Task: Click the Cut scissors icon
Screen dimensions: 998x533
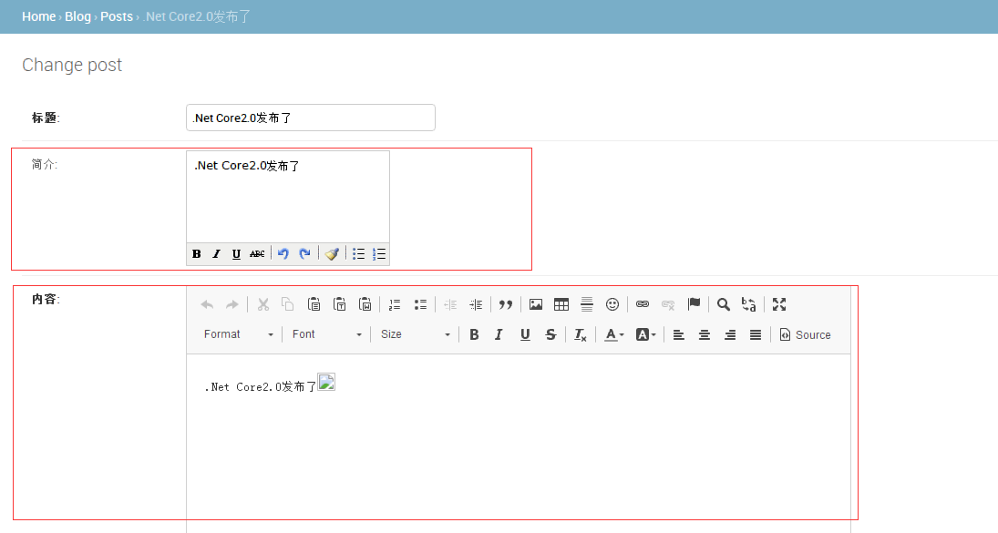Action: pyautogui.click(x=262, y=304)
